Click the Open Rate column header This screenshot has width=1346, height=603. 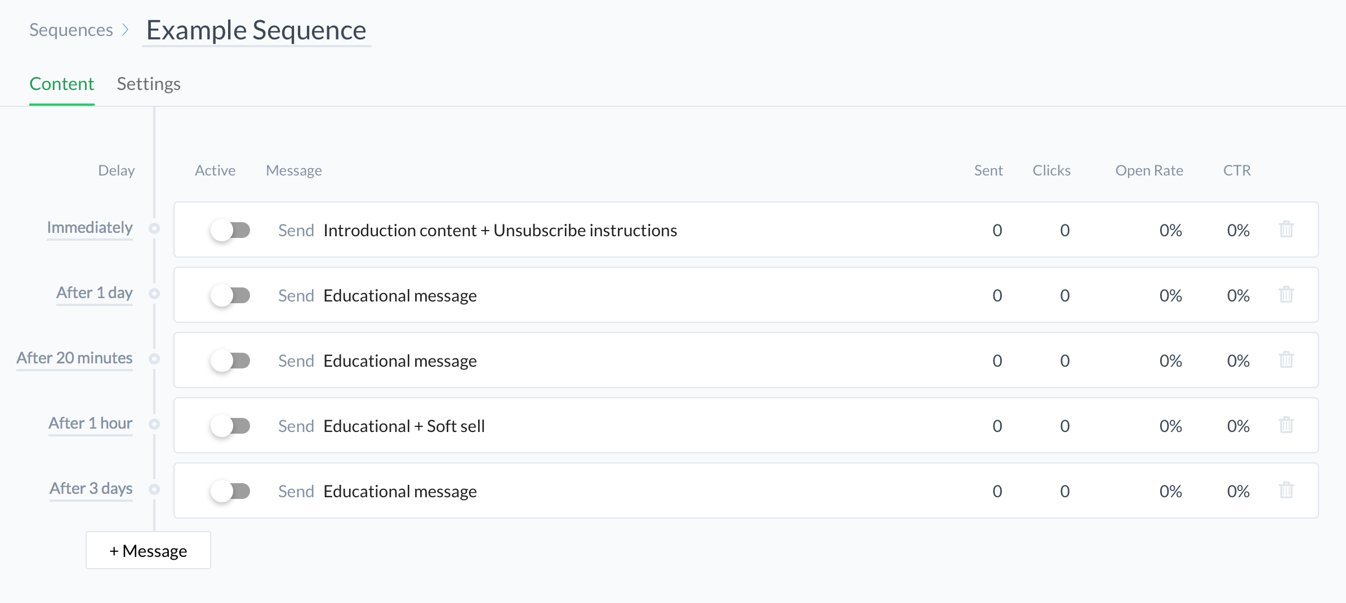pyautogui.click(x=1149, y=170)
